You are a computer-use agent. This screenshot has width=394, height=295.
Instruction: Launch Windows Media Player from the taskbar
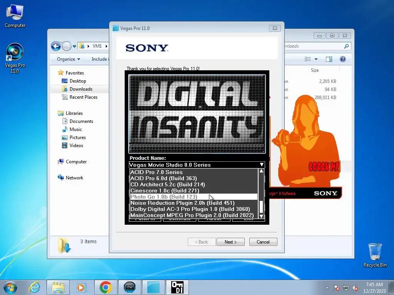(81, 287)
